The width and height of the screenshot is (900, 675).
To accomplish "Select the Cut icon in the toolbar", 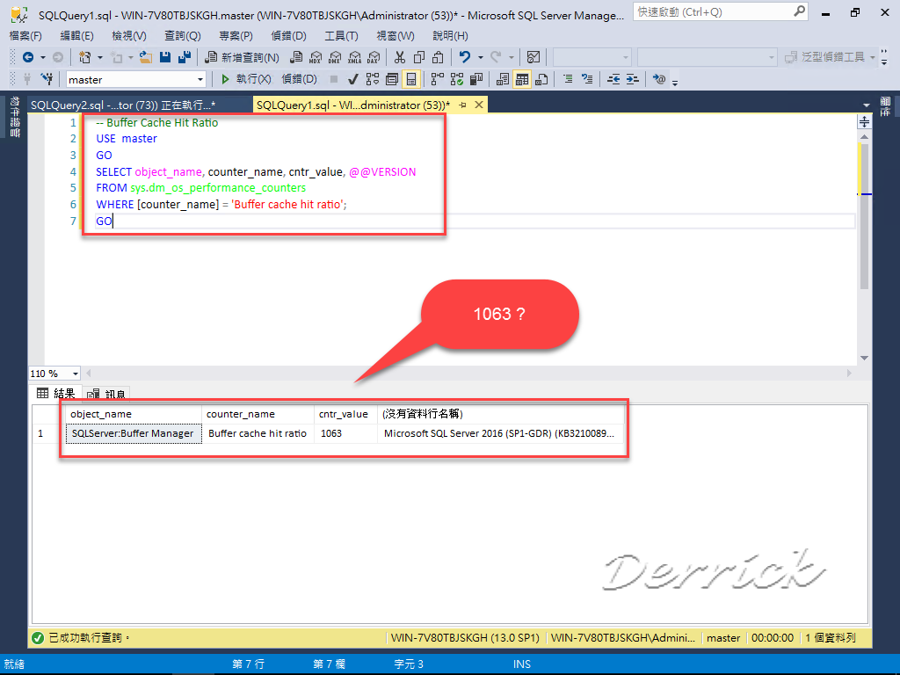I will pos(399,57).
